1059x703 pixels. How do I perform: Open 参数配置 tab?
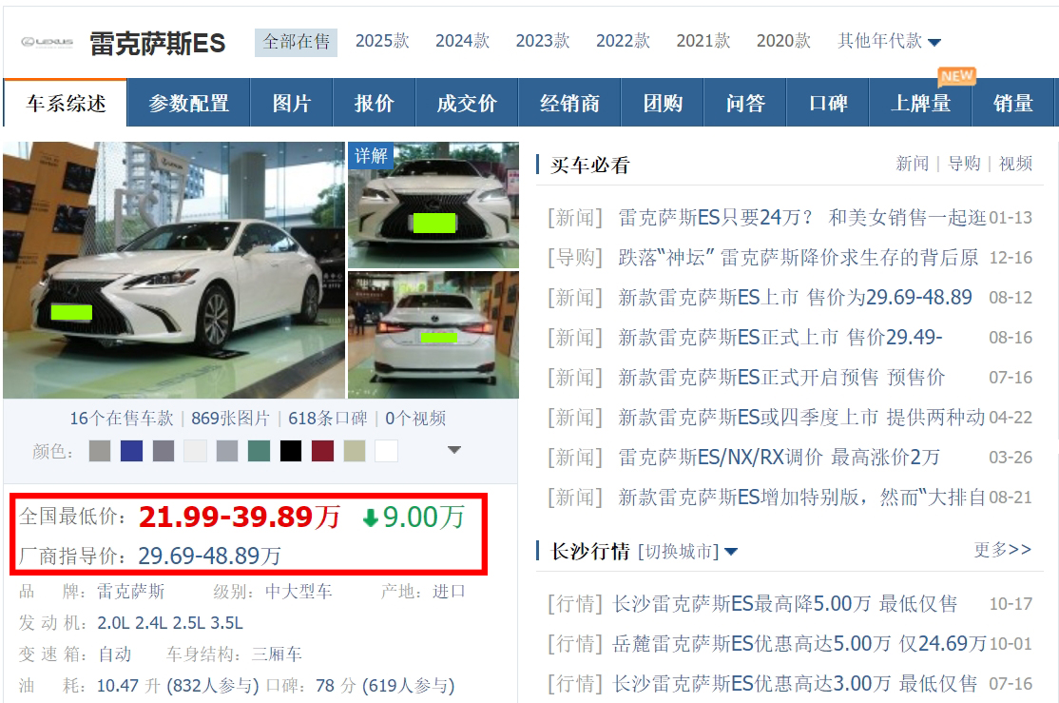pyautogui.click(x=188, y=104)
